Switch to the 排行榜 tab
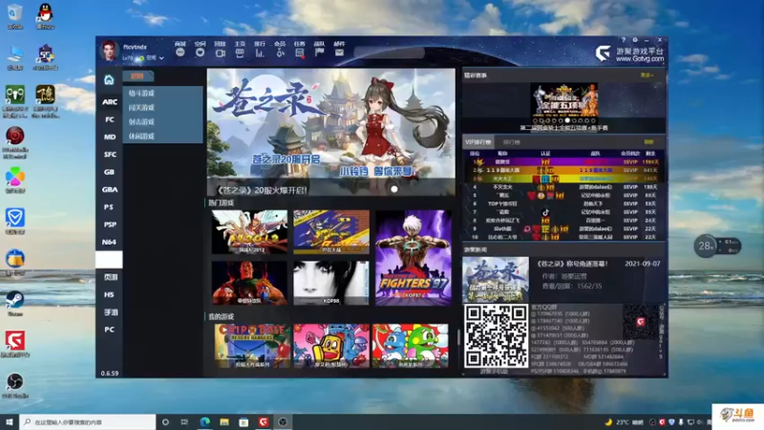The height and width of the screenshot is (430, 764). 511,142
